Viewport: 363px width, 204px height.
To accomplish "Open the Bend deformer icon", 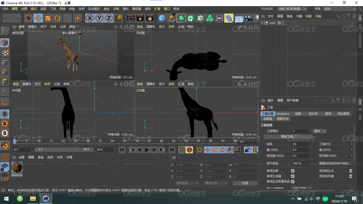I will click(x=229, y=18).
